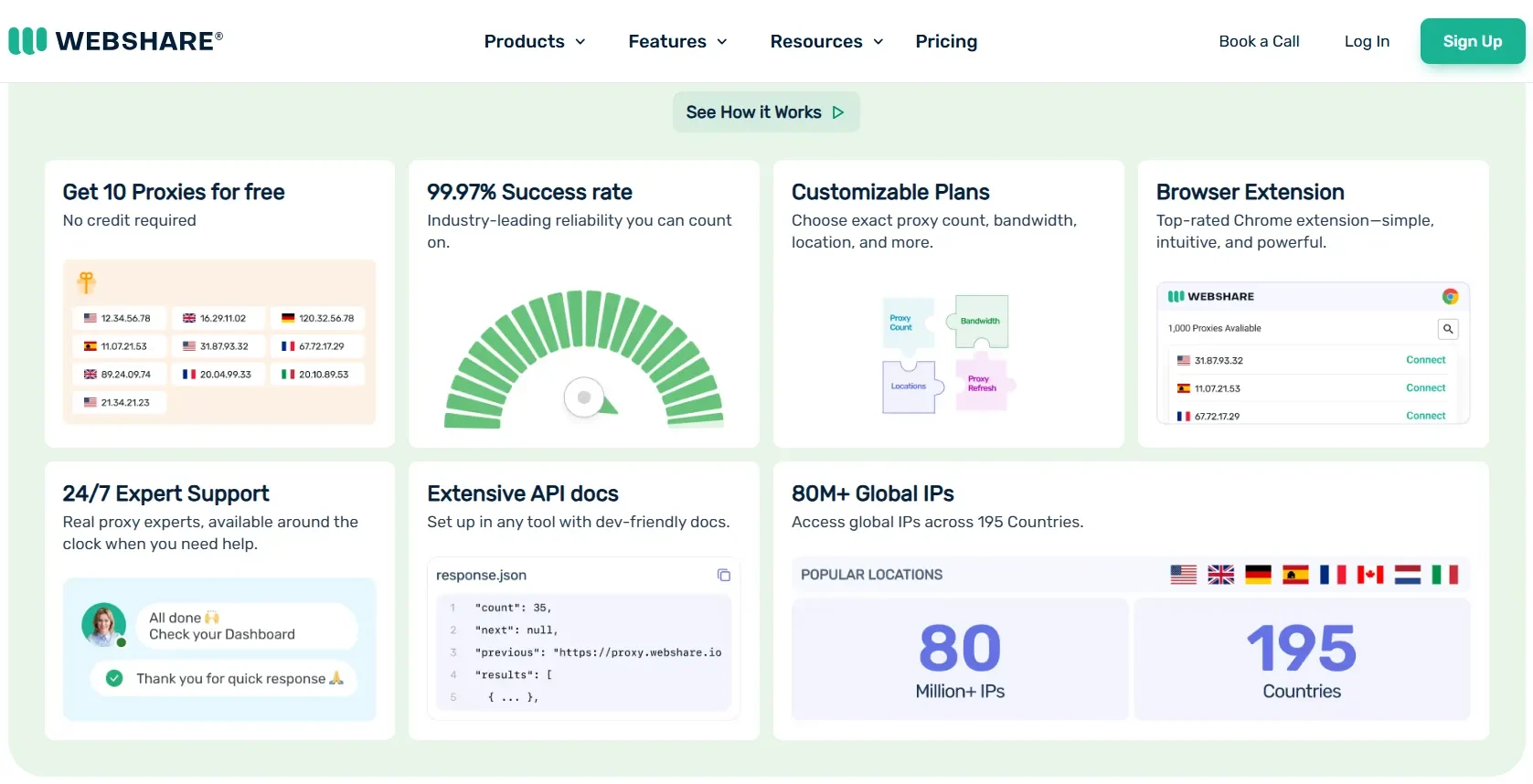Click the 24/7 Expert Support heading
The width and height of the screenshot is (1533, 784).
[165, 493]
